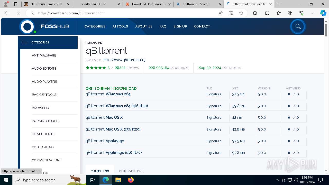This screenshot has height=185, width=329.
Task: Open Task View on taskbar
Action: coord(93,180)
